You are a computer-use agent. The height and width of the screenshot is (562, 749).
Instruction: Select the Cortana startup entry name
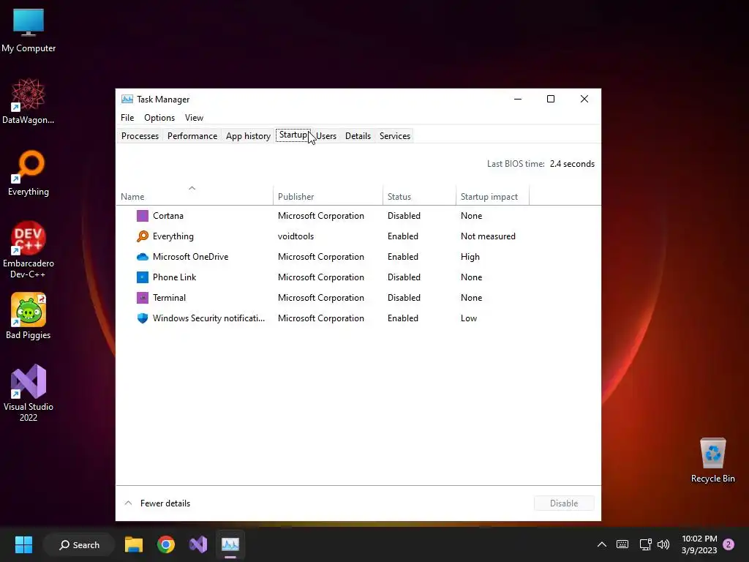168,216
